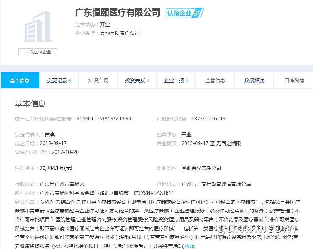Screen dimensions: 313x250
Task: Select credit code 91440116MA59A40690
Action: [x=104, y=119]
